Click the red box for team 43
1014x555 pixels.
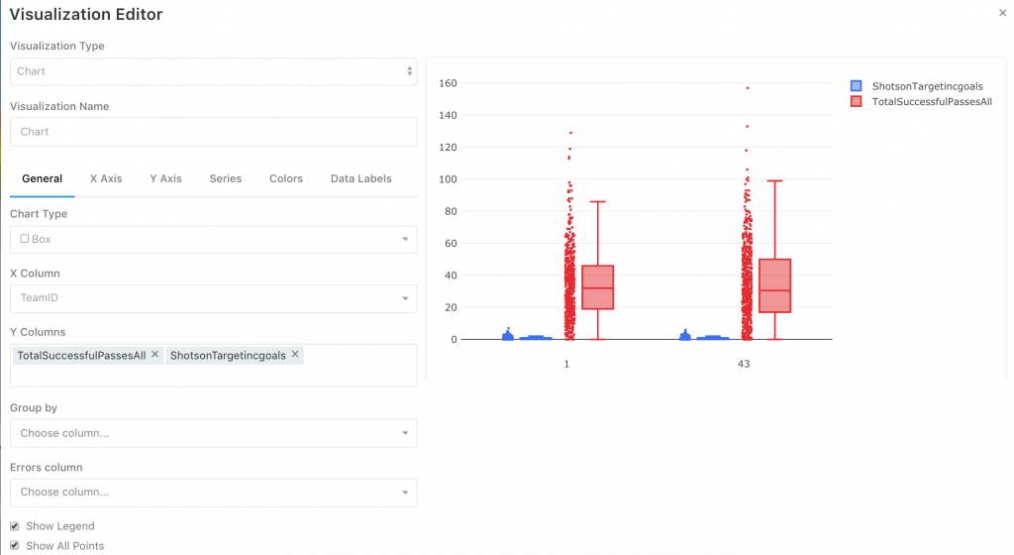(774, 285)
